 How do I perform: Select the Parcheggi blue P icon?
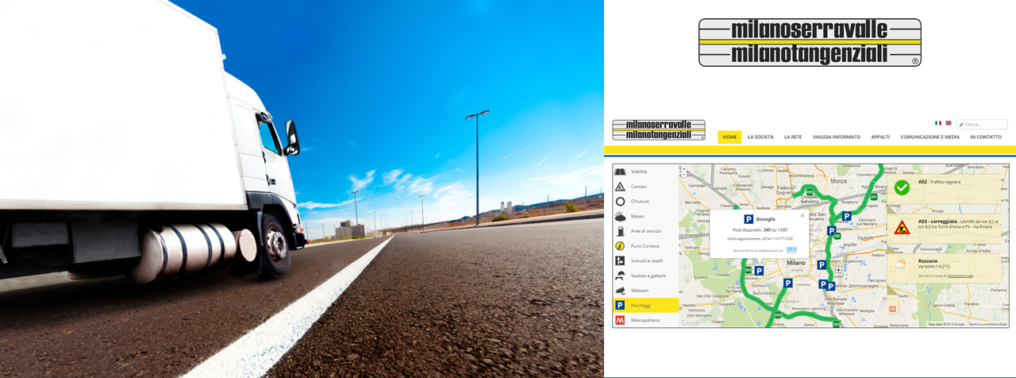tap(620, 305)
